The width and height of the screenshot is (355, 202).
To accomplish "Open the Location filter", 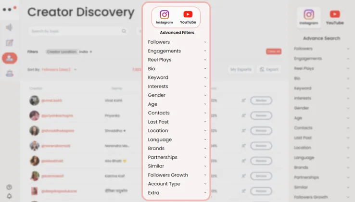I will pos(177,131).
